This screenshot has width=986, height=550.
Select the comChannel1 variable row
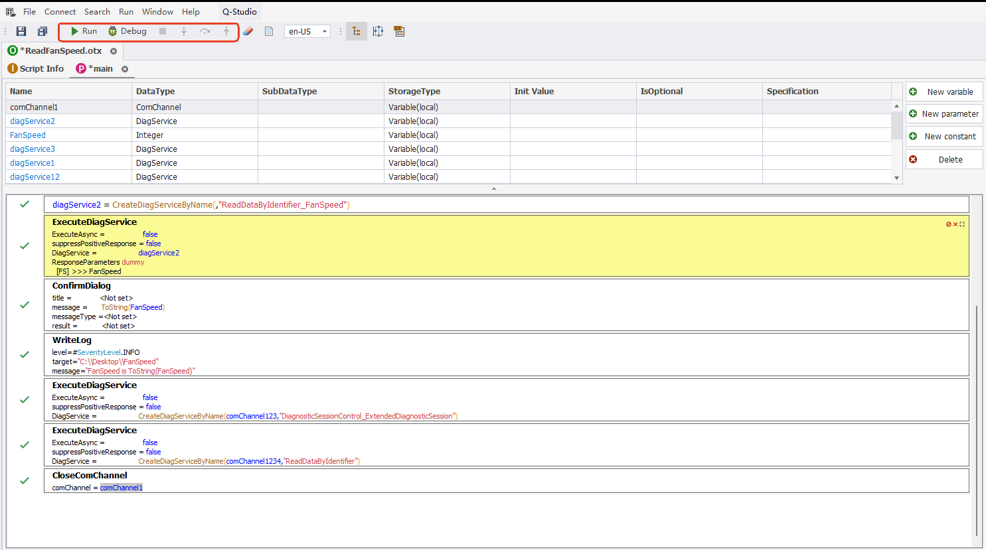pos(448,107)
